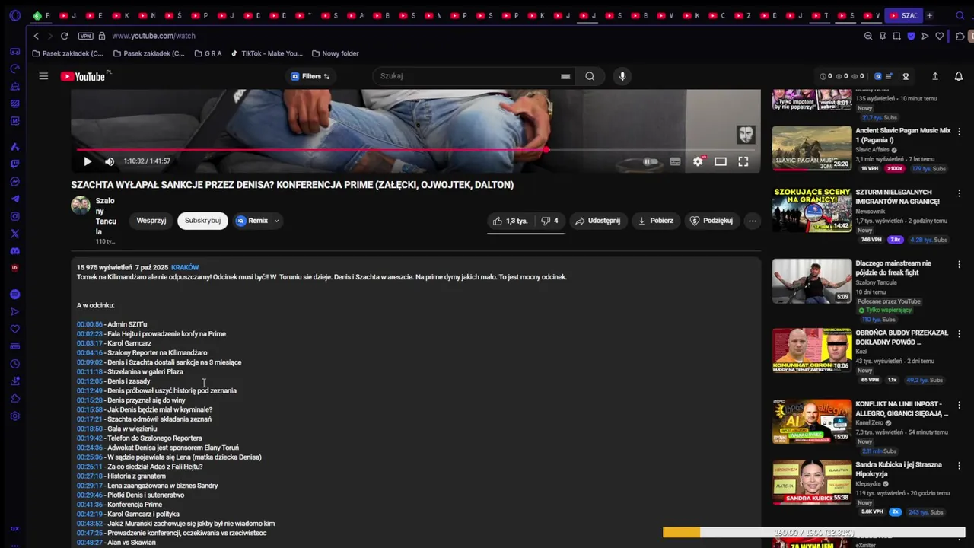Click the pinboard pin icon in toolbar
974x548 pixels.
(883, 36)
